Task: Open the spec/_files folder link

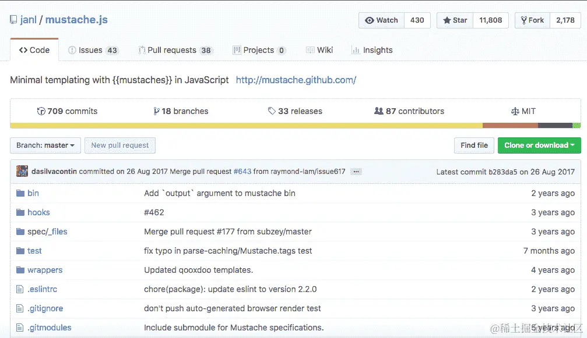Action: pos(47,232)
